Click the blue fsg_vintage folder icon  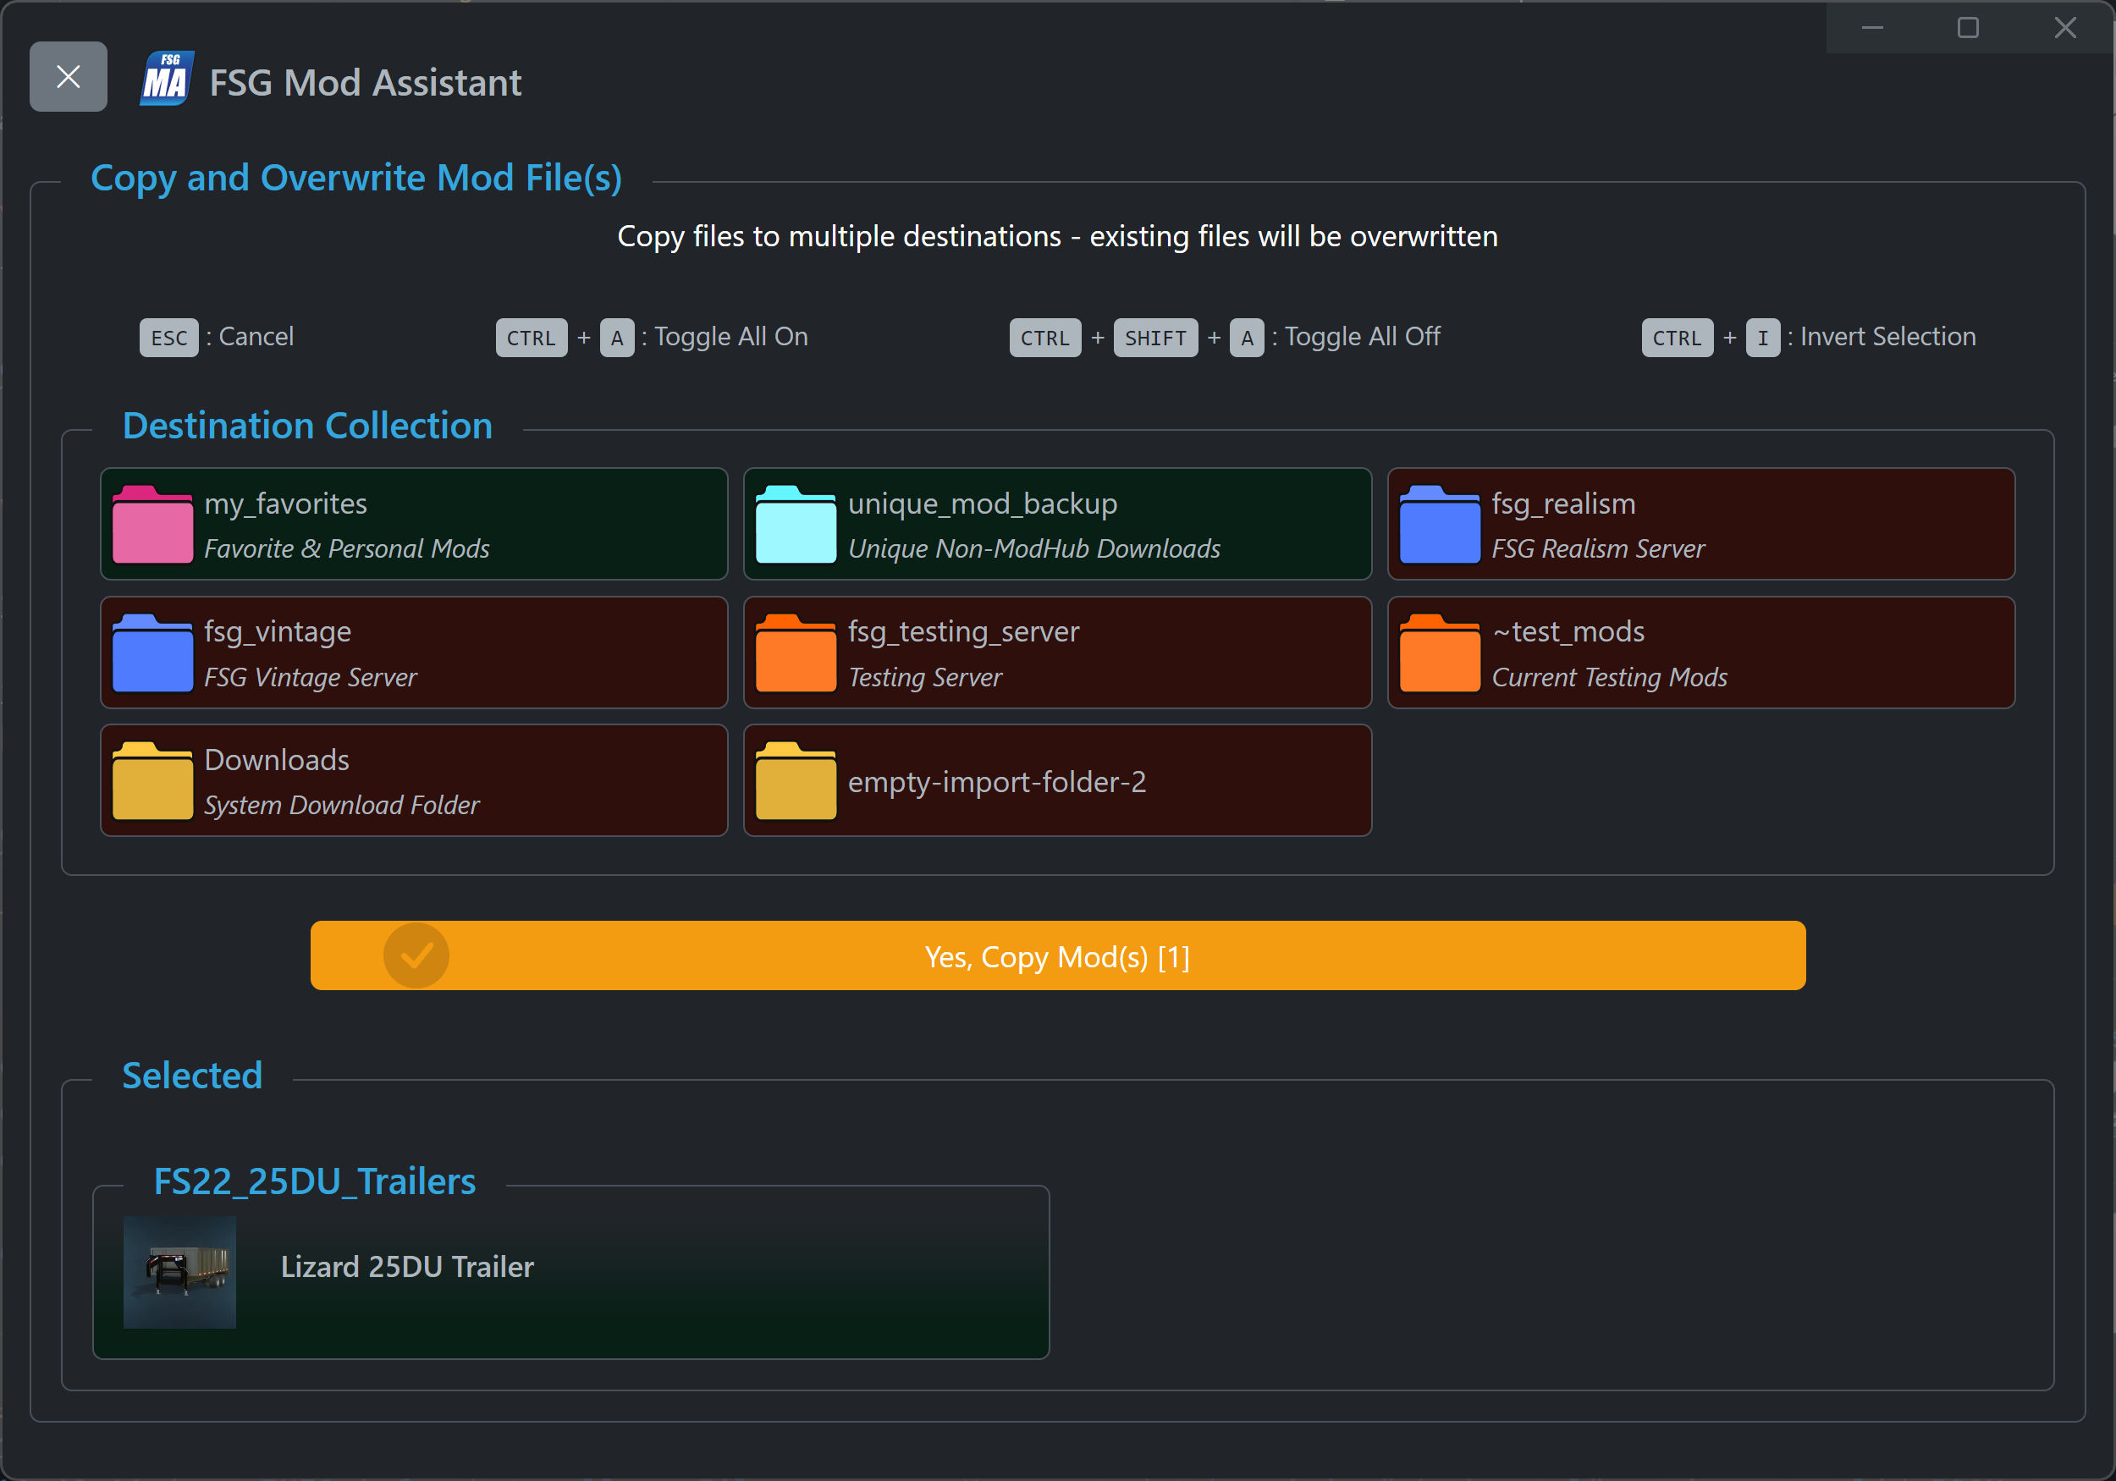(x=152, y=652)
